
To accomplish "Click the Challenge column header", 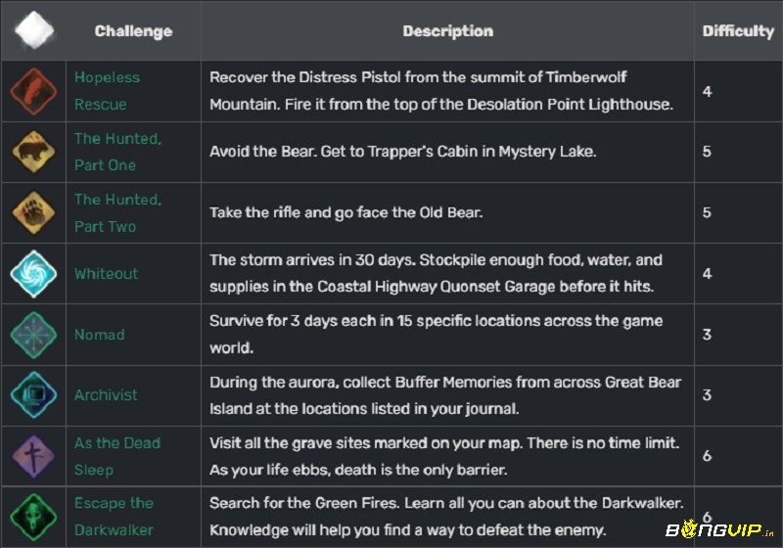I will (x=133, y=31).
